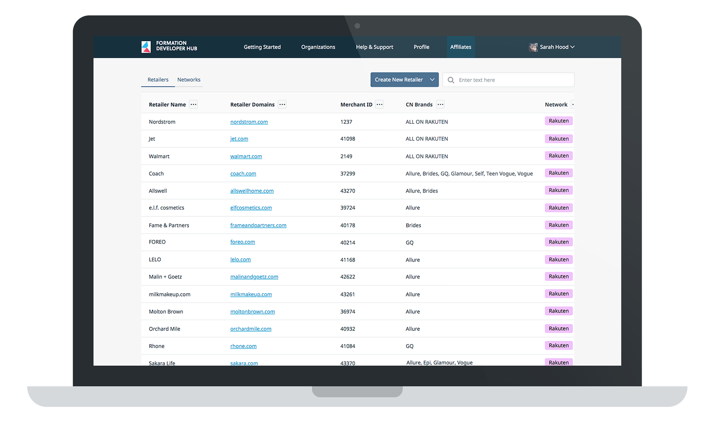Viewport: 715px width, 433px height.
Task: Click the Create New Retailer button
Action: tap(404, 80)
